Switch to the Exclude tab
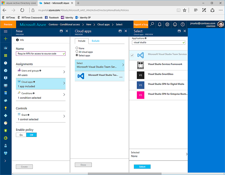 [96, 41]
